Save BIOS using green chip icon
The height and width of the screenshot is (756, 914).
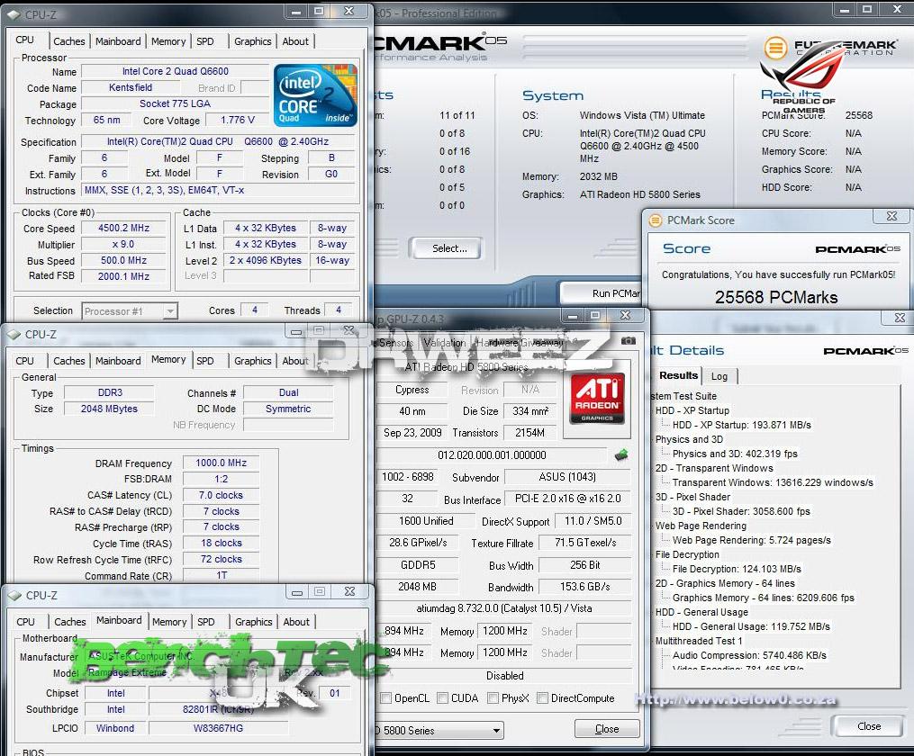point(621,454)
